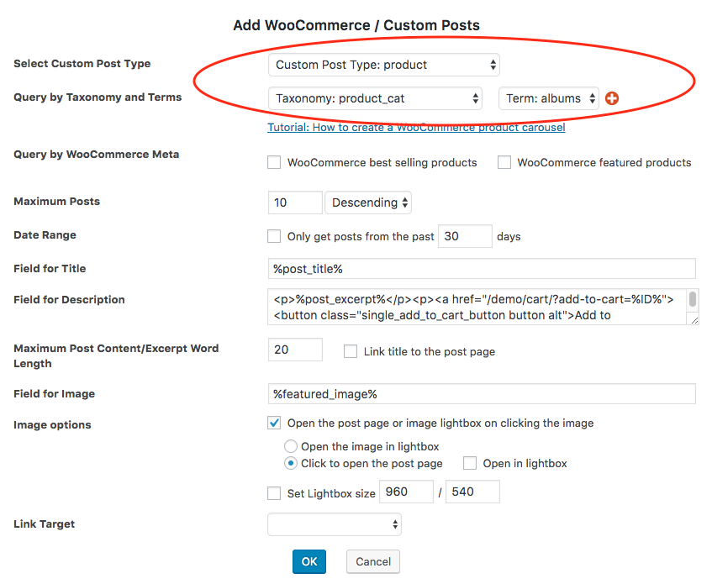Check WooCommerce featured products option
This screenshot has width=712, height=584.
pos(504,162)
